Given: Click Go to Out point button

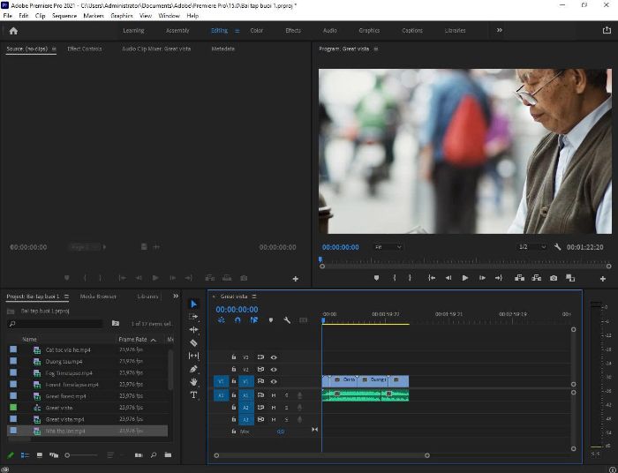Looking at the screenshot, I should click(x=499, y=278).
